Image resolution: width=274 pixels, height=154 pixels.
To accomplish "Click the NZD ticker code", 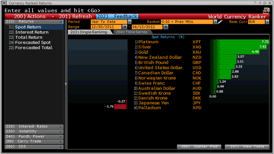I will point(197,57).
